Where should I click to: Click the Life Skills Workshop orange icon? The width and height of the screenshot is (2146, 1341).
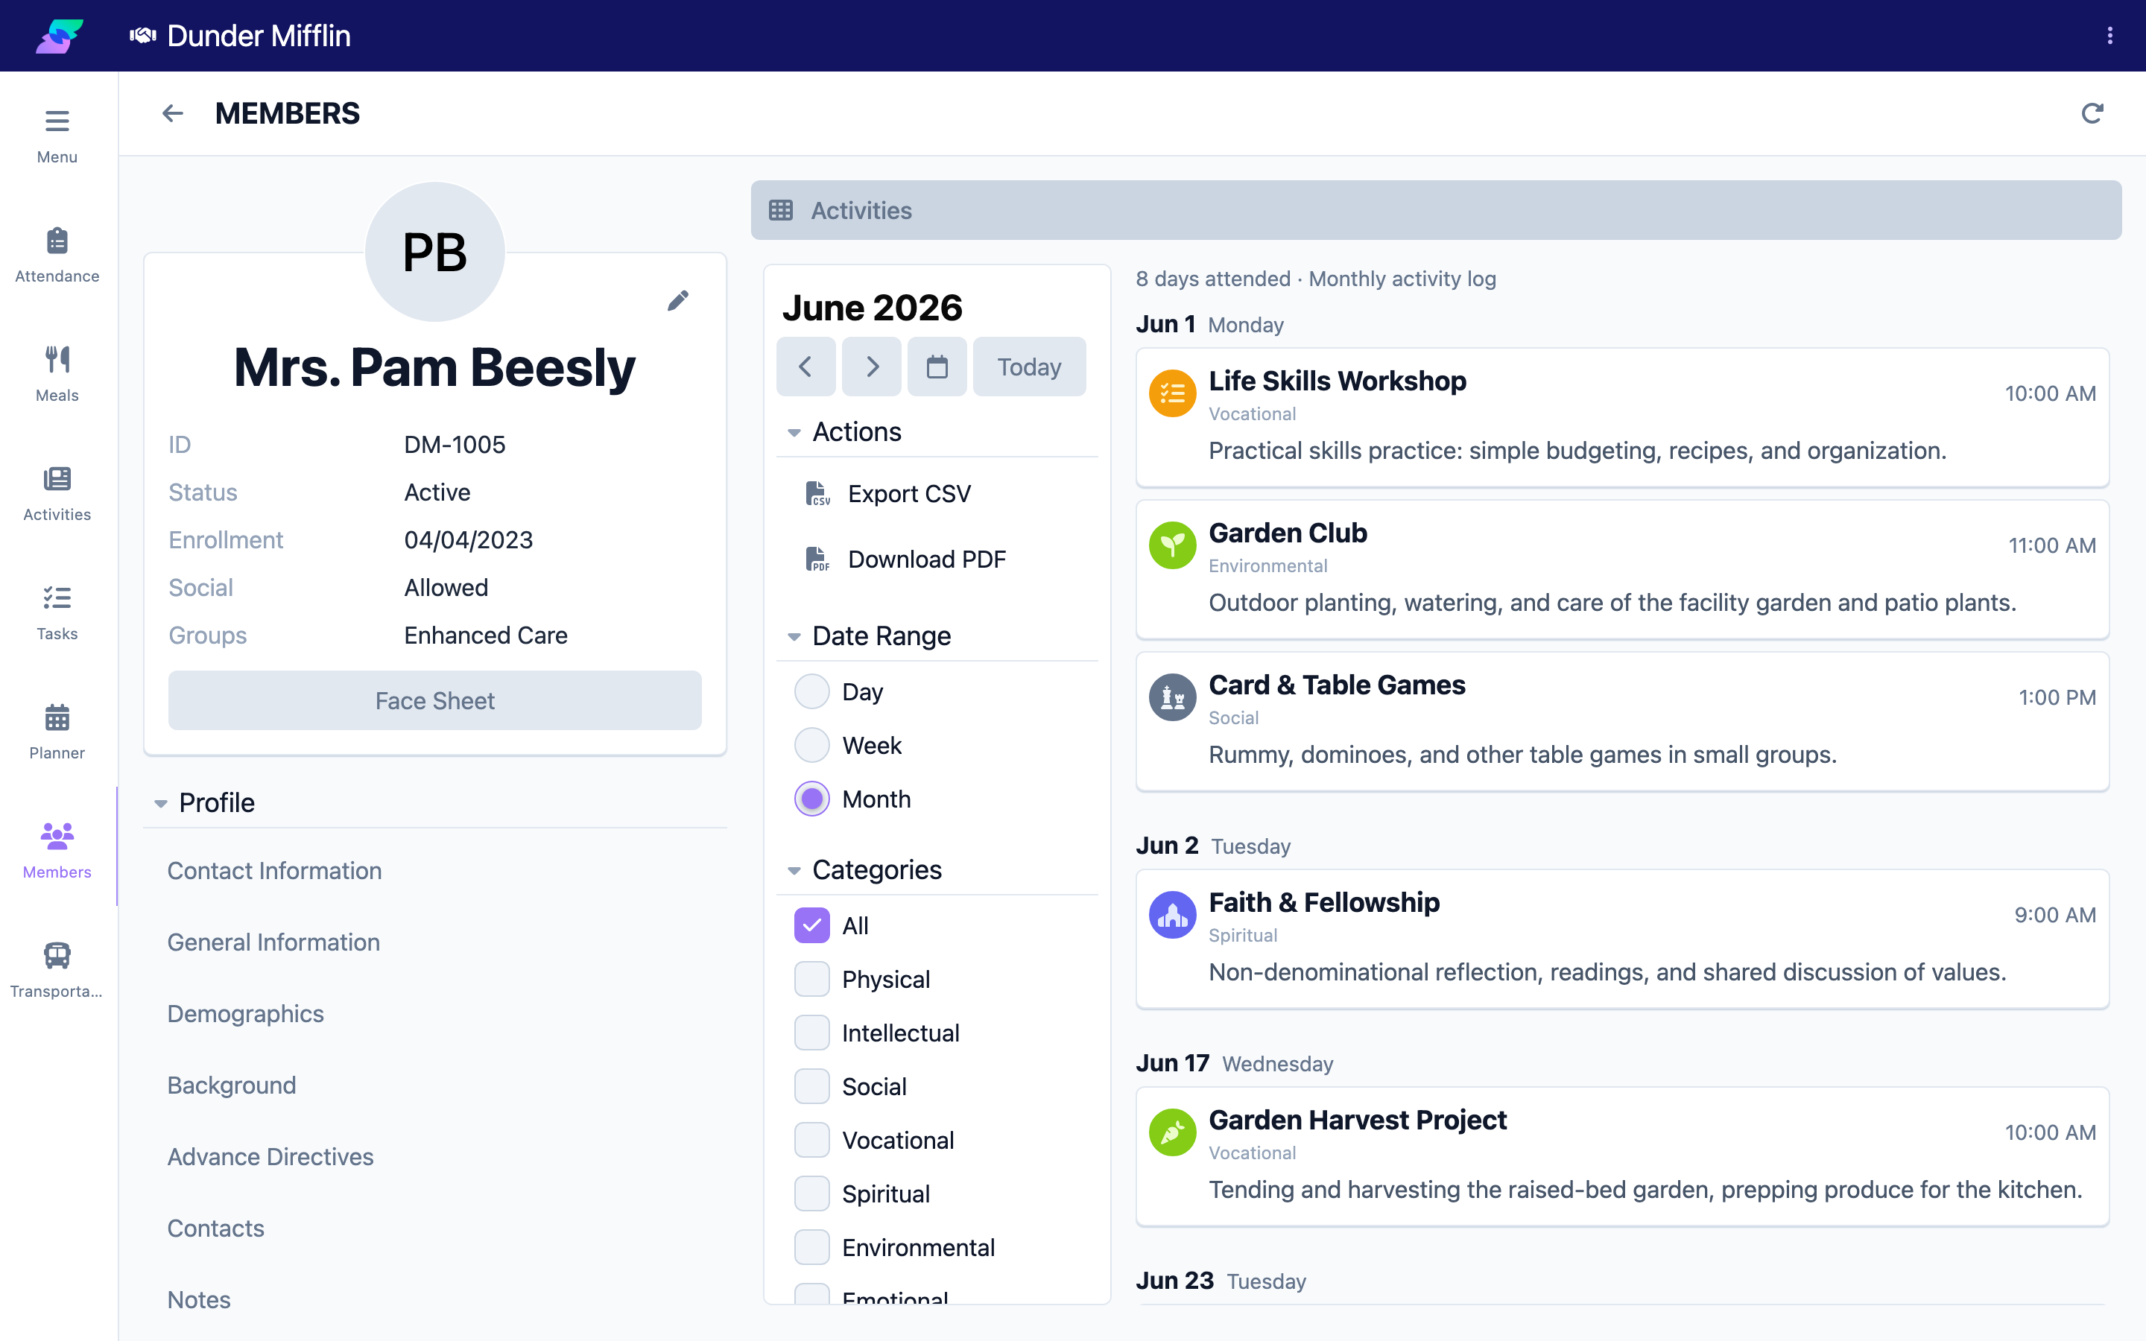(x=1172, y=393)
